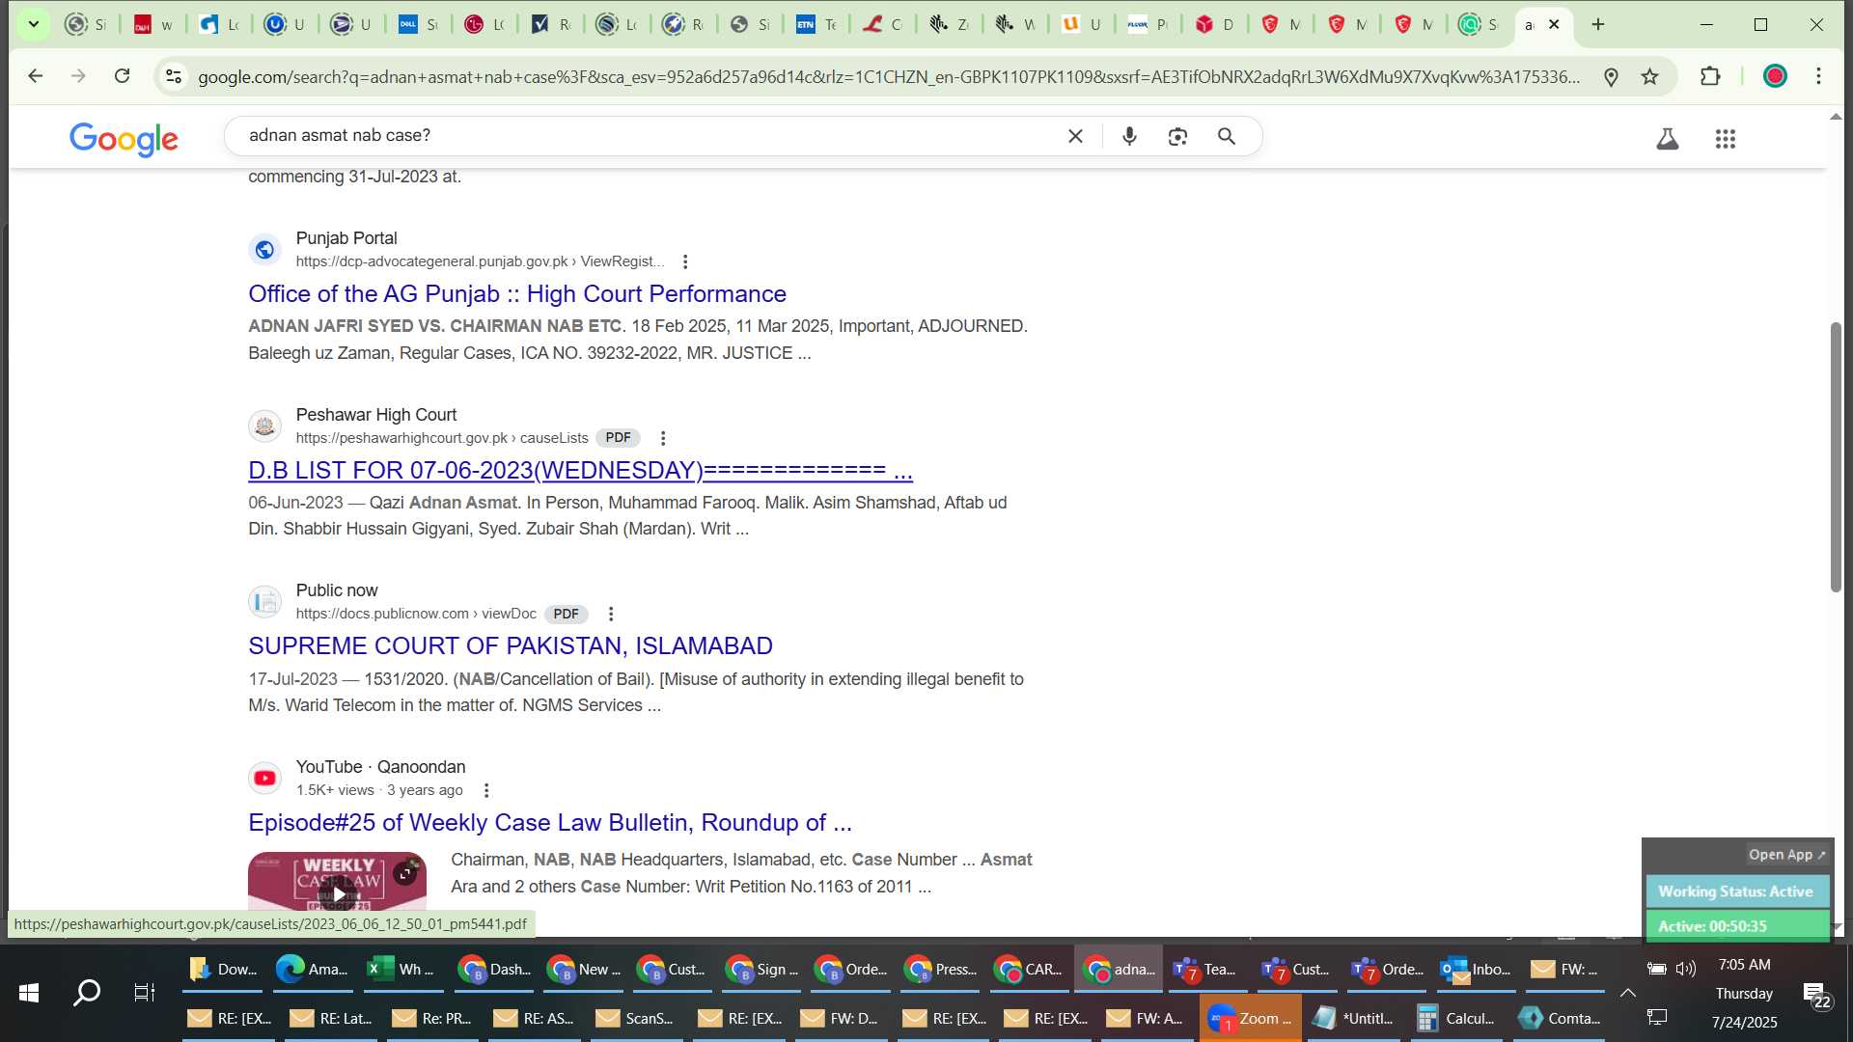
Task: Open 'Dow...' File Explorer taskbar item
Action: tap(224, 970)
